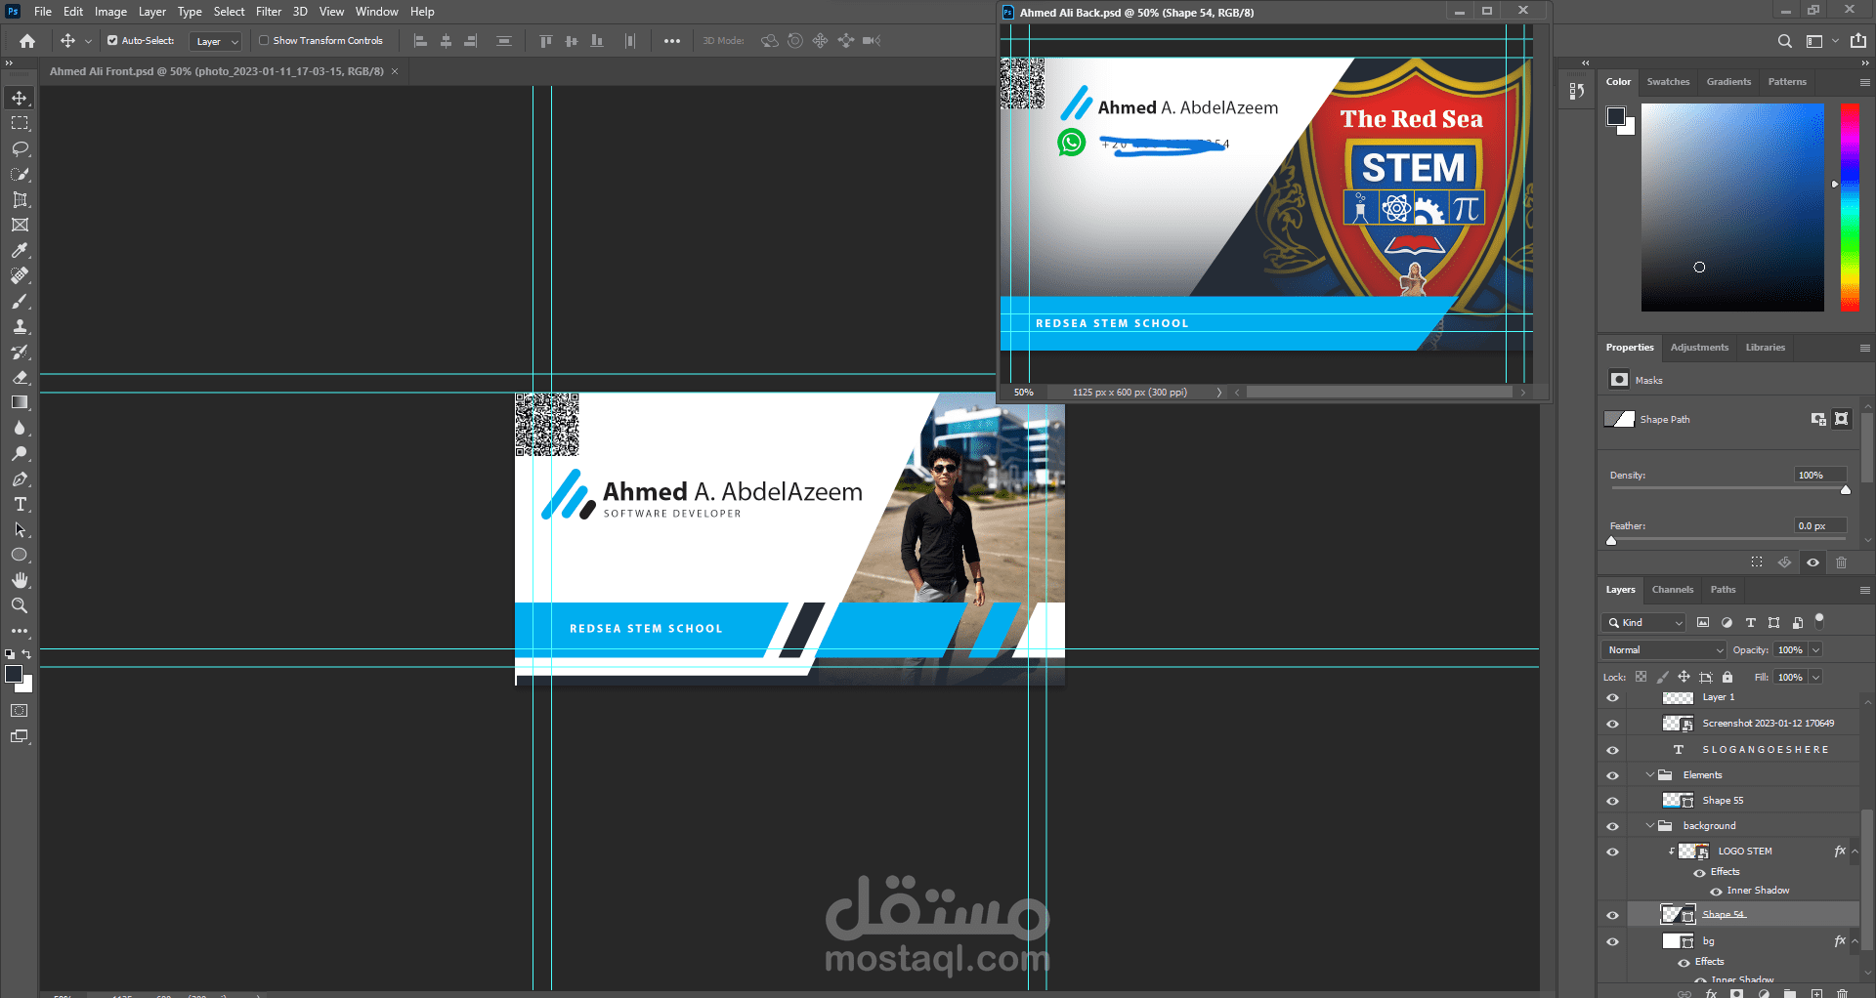The width and height of the screenshot is (1876, 998).
Task: Open the Window menu
Action: pyautogui.click(x=376, y=12)
